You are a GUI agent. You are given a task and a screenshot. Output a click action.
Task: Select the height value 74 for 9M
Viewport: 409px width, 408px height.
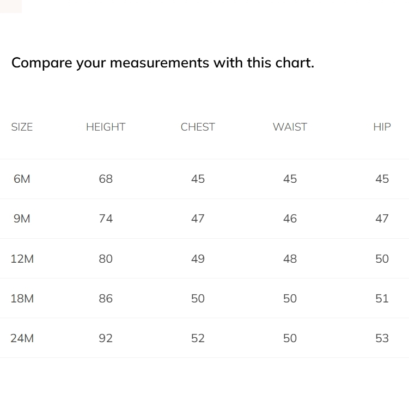point(106,219)
